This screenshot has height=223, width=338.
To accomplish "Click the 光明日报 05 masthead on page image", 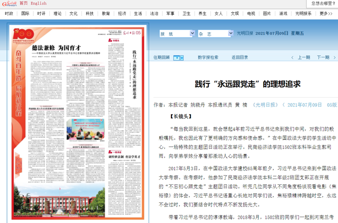I will tap(132, 33).
